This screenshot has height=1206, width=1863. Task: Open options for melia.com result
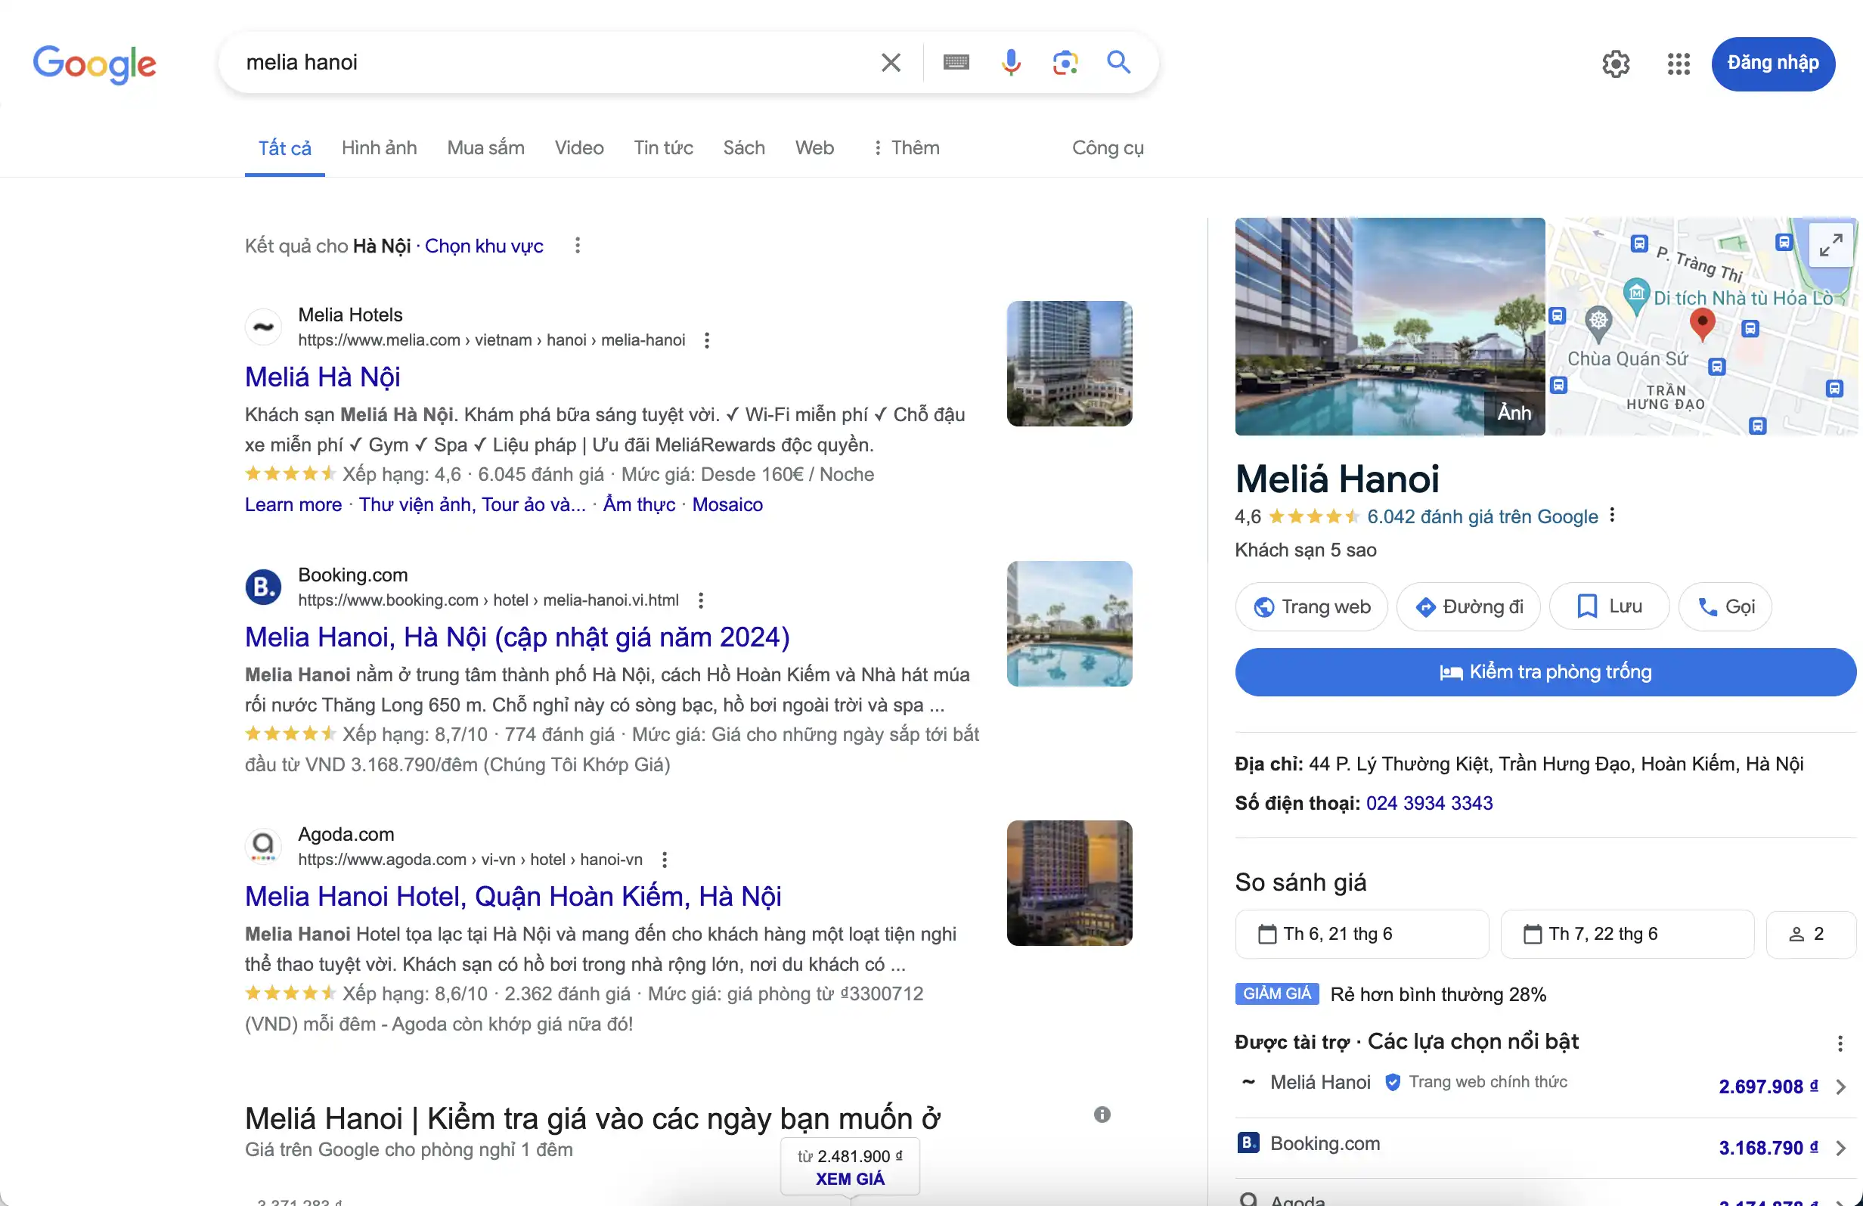point(707,340)
